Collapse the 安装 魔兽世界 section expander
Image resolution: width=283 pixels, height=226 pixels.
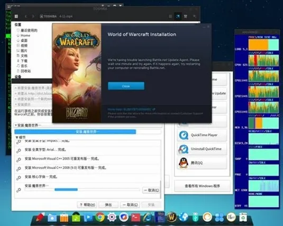click(x=16, y=125)
